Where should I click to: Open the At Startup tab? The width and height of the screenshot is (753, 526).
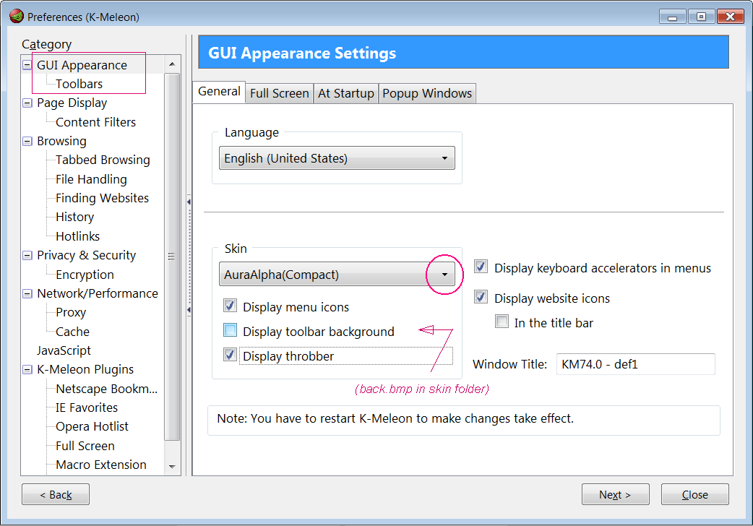pos(346,93)
